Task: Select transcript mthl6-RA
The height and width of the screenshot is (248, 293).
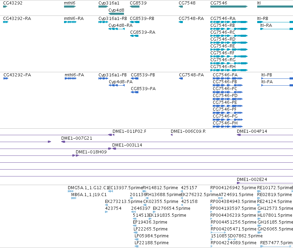Action: coord(70,22)
